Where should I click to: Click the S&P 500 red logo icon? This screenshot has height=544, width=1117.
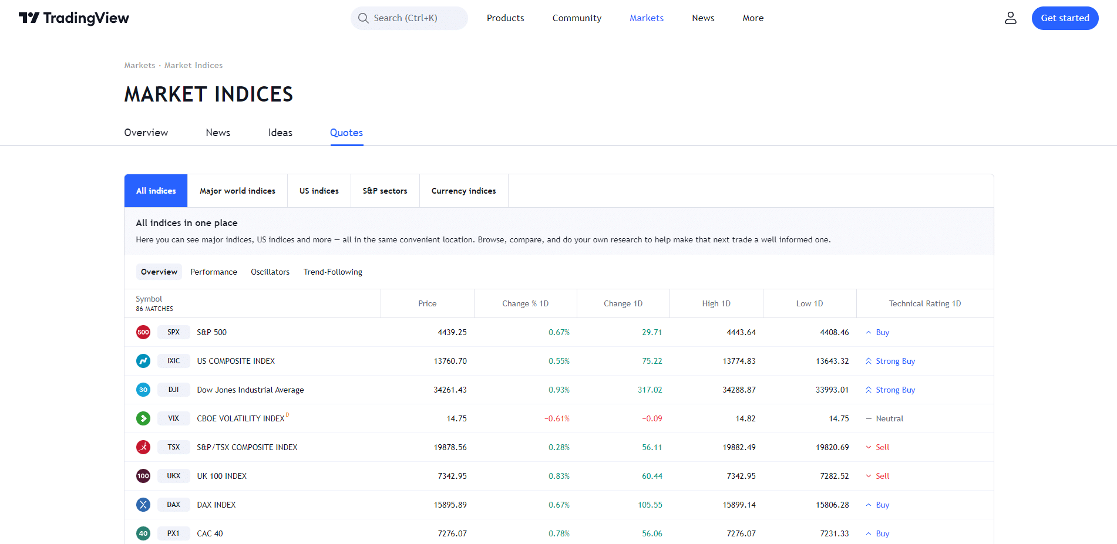tap(143, 332)
